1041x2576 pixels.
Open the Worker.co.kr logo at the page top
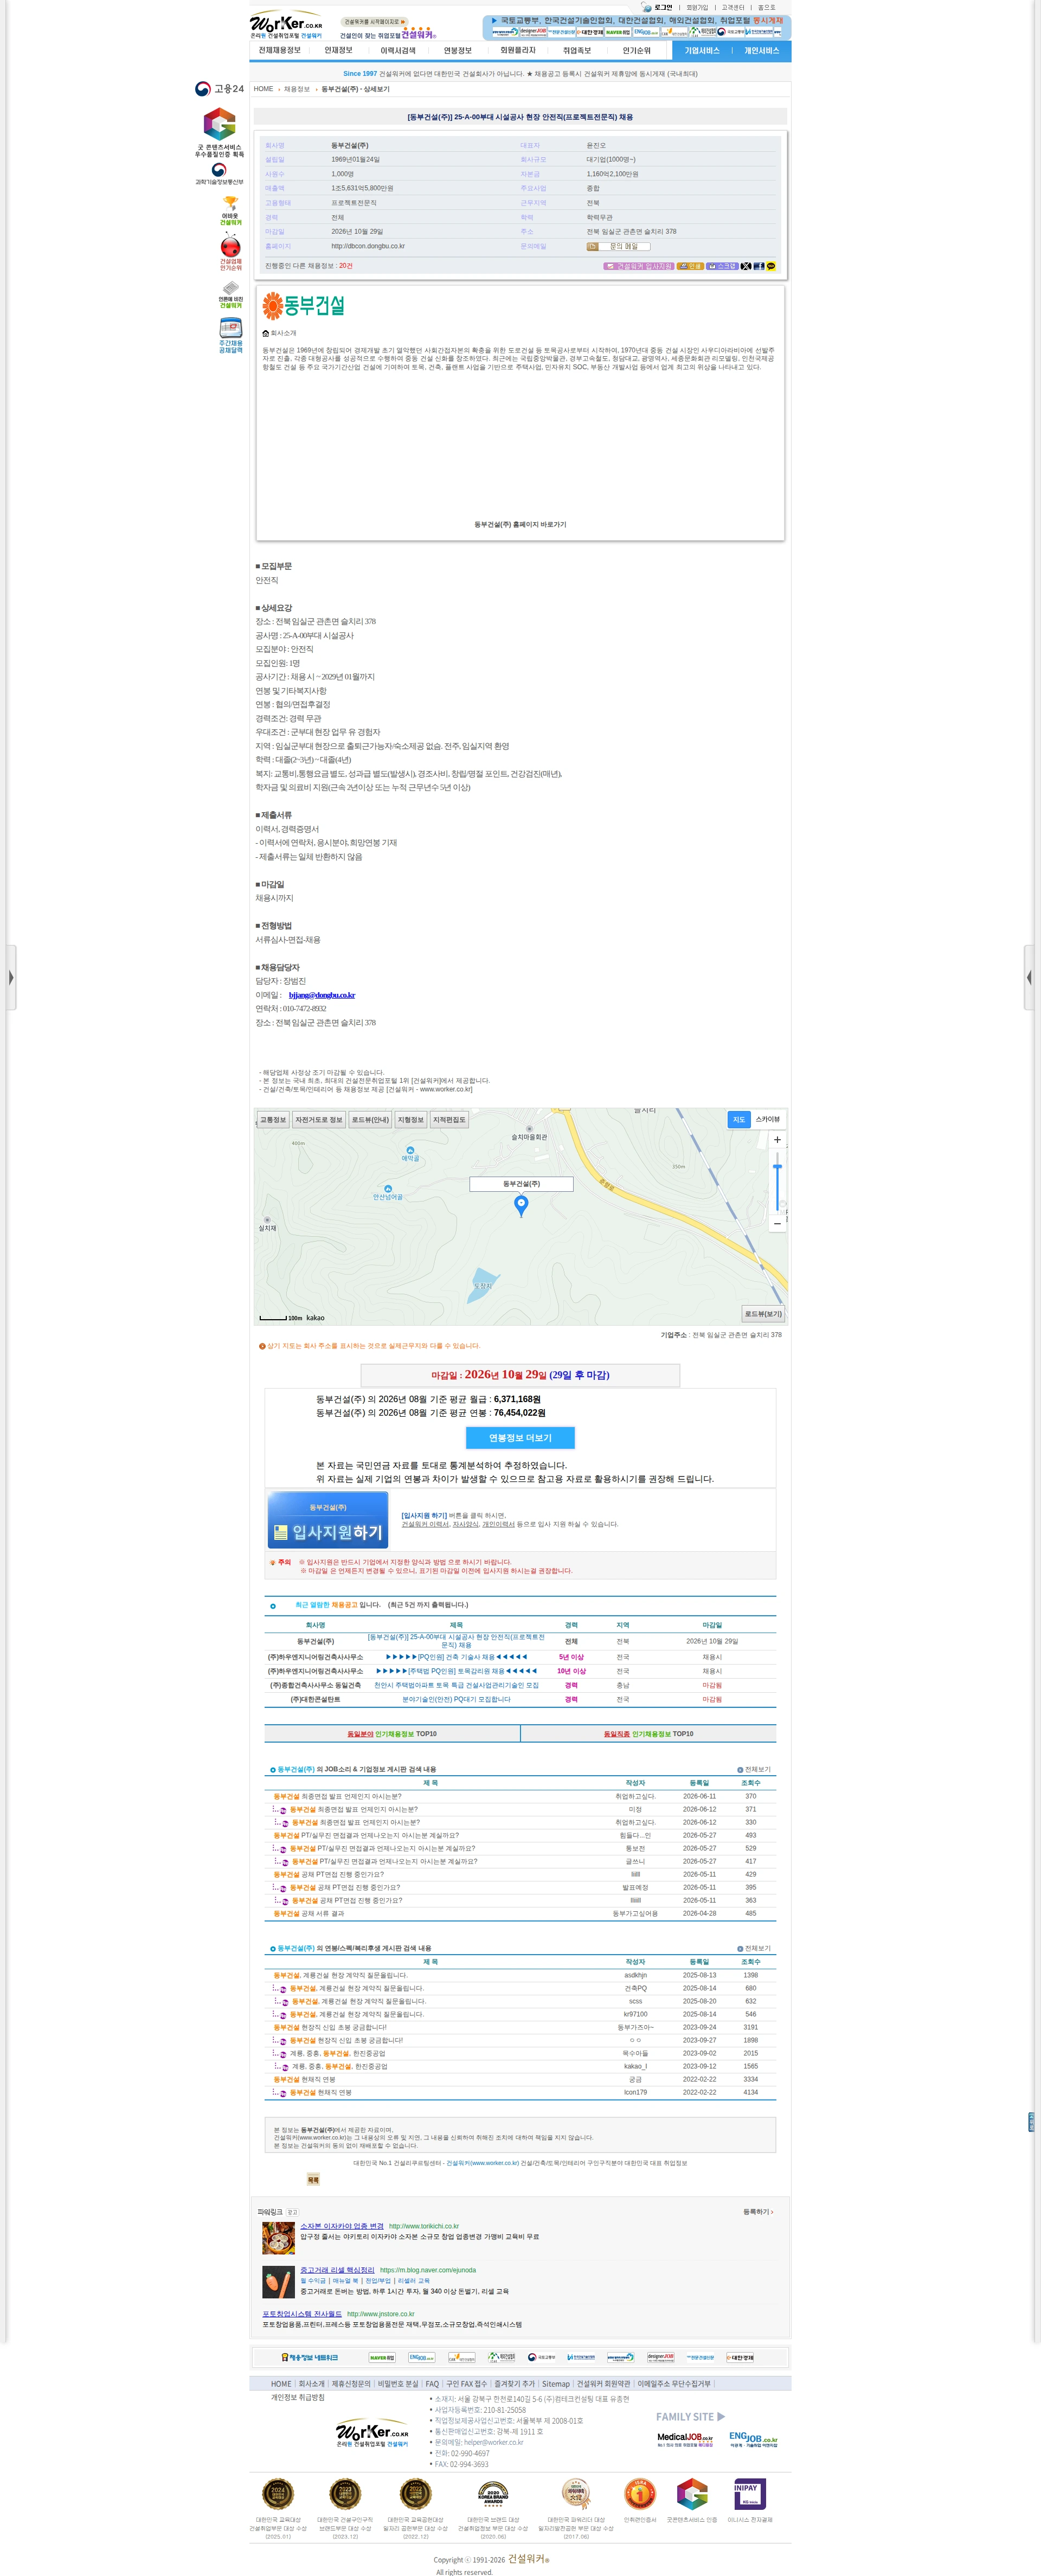286,24
